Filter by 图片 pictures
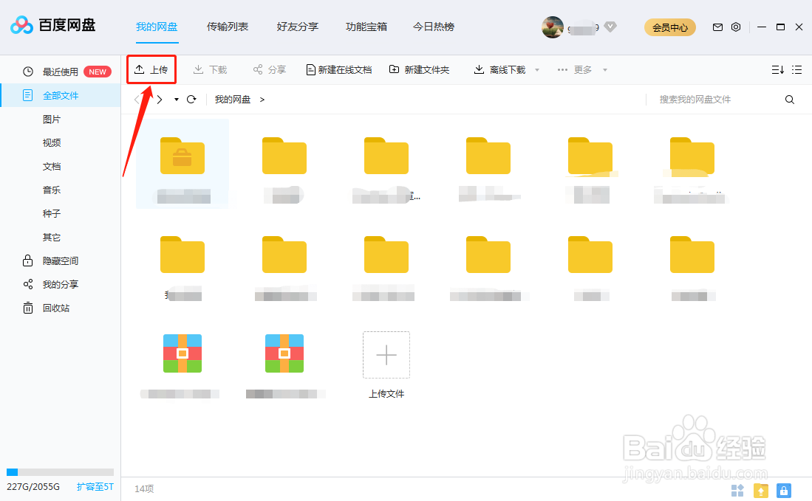This screenshot has width=812, height=501. point(52,120)
